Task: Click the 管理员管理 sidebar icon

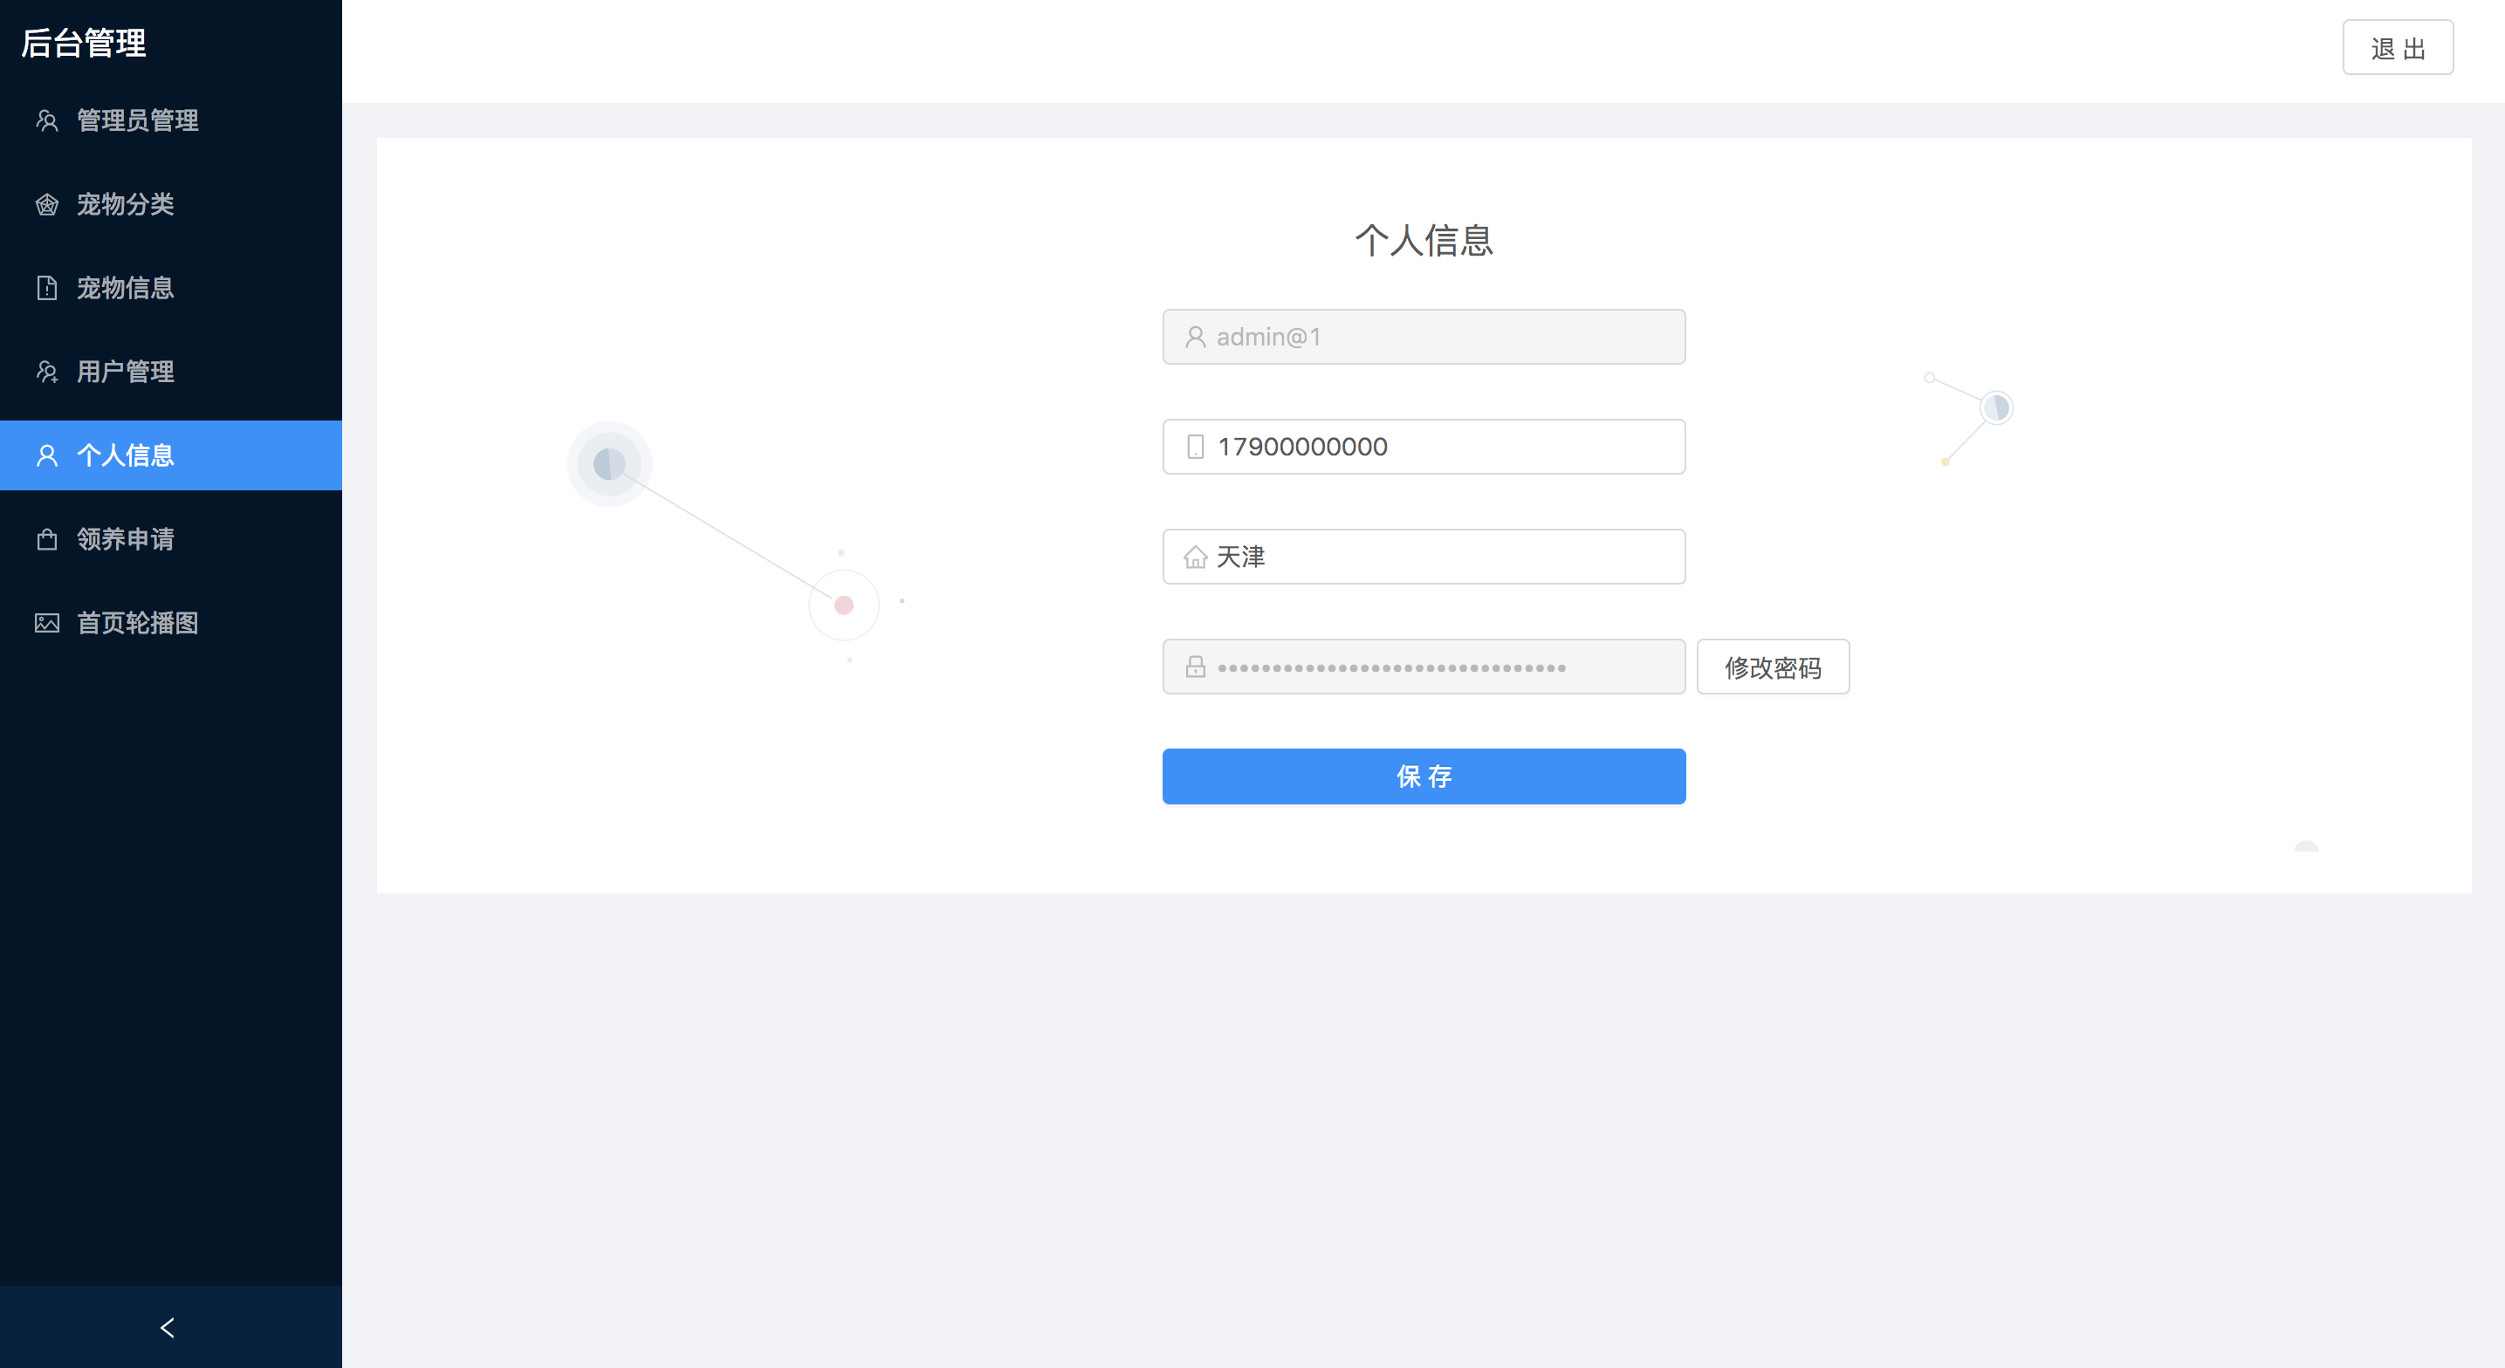Action: click(46, 120)
